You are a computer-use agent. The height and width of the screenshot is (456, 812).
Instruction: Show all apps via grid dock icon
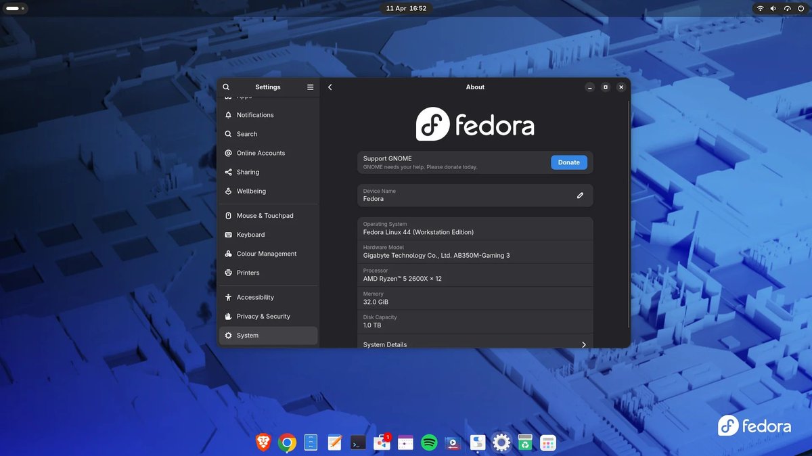click(549, 442)
